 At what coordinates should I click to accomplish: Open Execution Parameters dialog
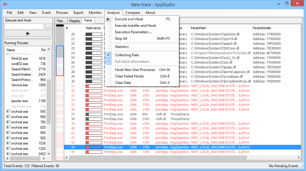pyautogui.click(x=142, y=32)
